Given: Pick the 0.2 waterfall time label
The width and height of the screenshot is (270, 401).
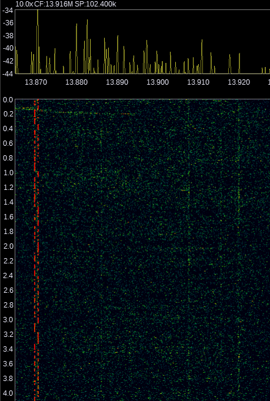Looking at the screenshot, I should point(8,114).
